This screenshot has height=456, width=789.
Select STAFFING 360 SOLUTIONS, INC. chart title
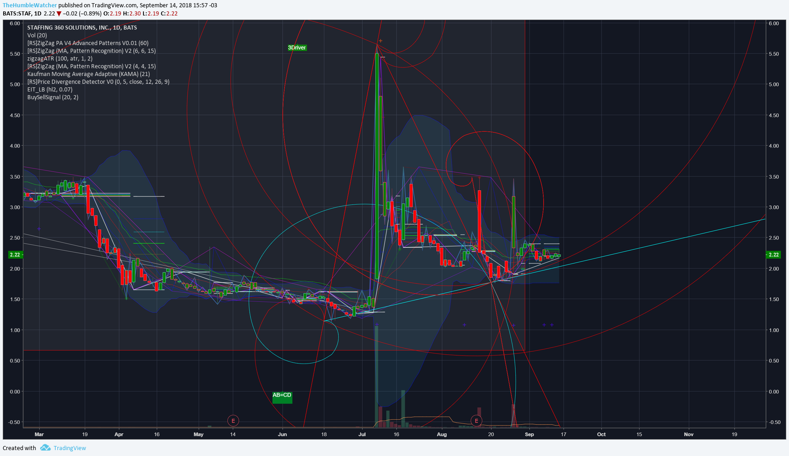click(82, 28)
